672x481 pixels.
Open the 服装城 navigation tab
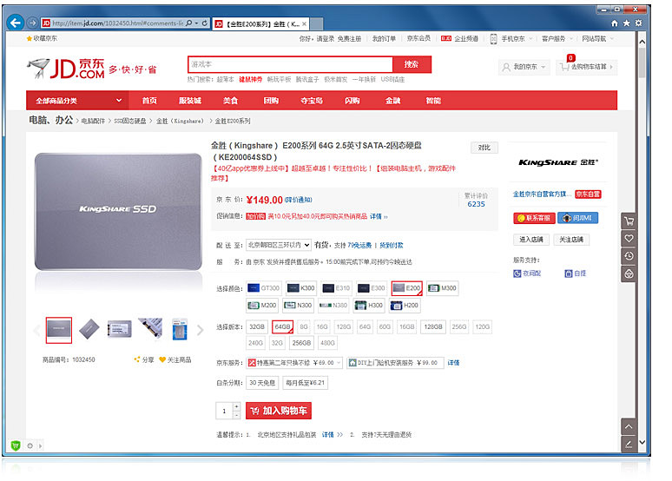pos(190,101)
